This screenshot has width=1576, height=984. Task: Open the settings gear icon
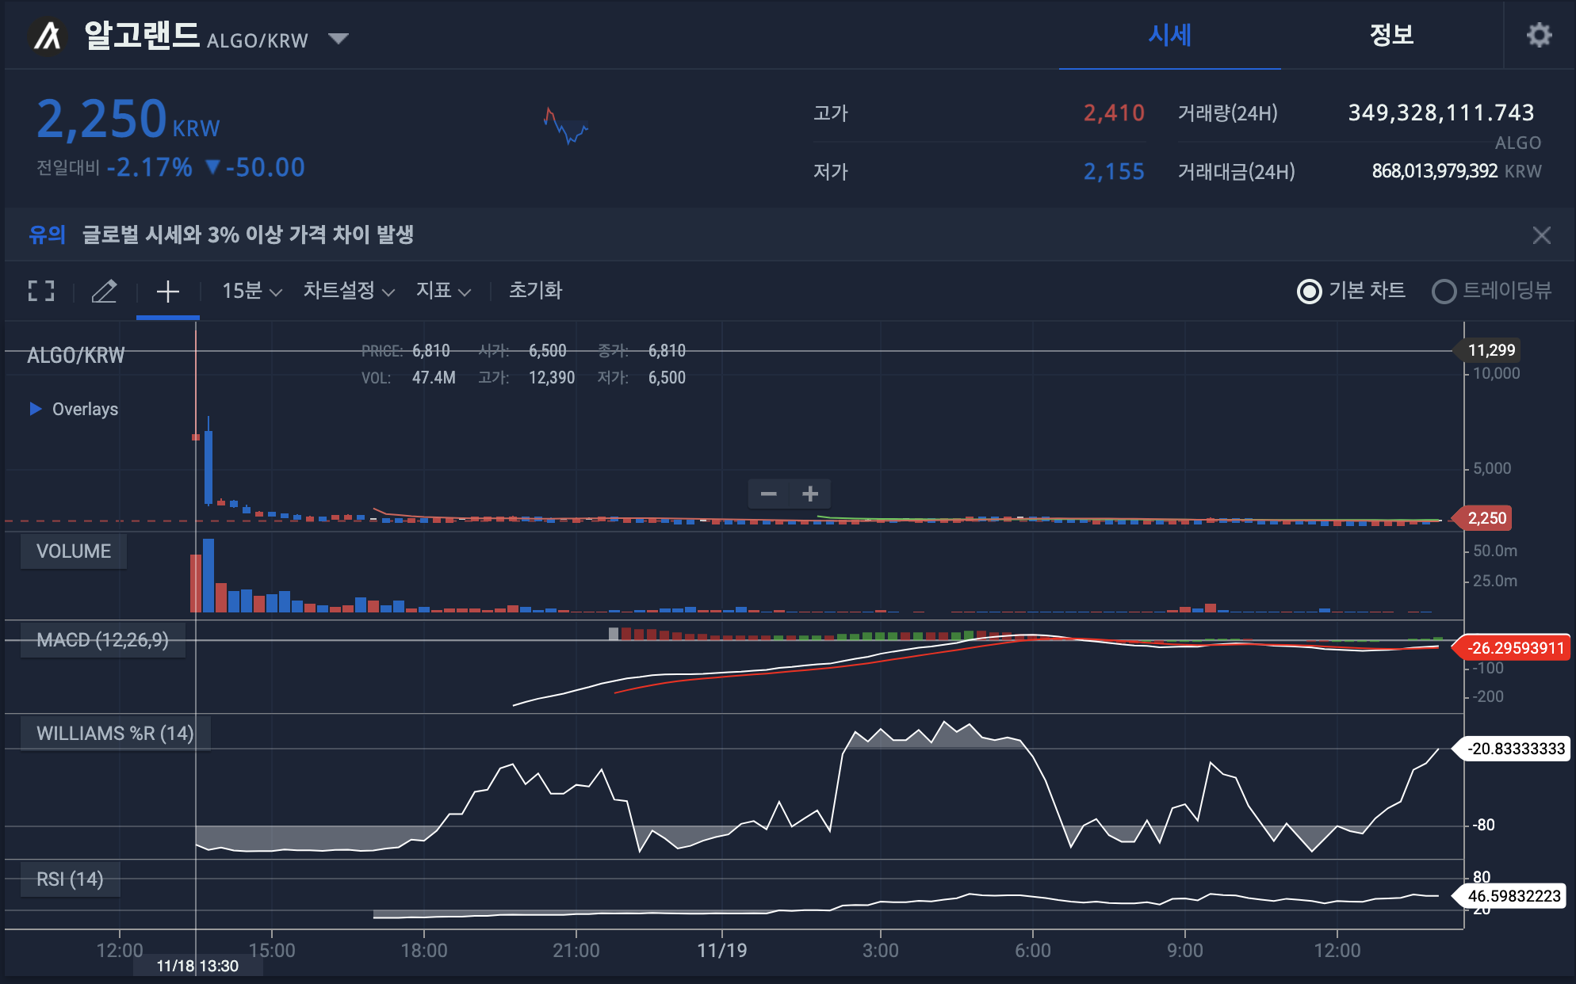click(x=1539, y=35)
